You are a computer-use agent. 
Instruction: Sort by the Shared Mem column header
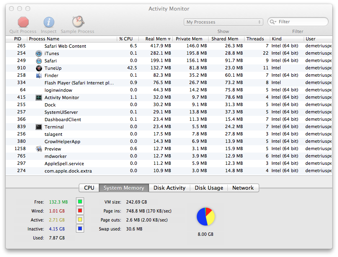point(226,39)
